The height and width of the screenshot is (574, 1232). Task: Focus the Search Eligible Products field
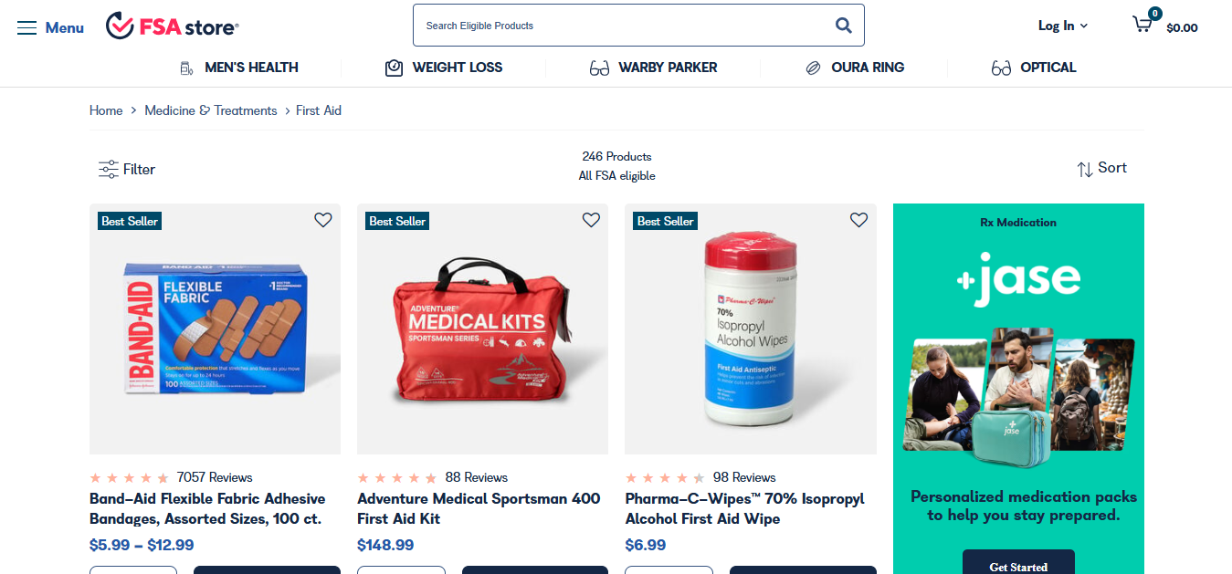621,26
